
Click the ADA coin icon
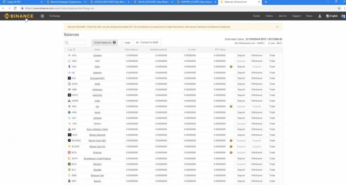coord(69,55)
